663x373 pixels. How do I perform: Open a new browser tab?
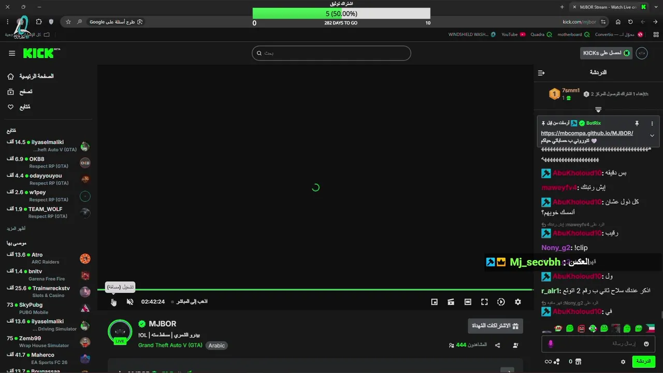[x=562, y=7]
